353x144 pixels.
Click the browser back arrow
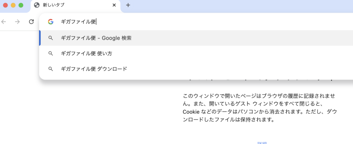pyautogui.click(x=3, y=22)
